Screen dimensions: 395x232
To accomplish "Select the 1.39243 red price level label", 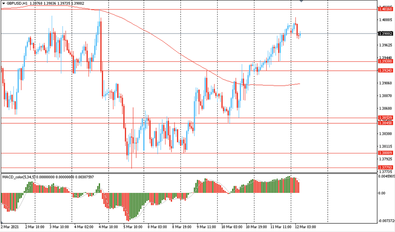I will (386, 71).
